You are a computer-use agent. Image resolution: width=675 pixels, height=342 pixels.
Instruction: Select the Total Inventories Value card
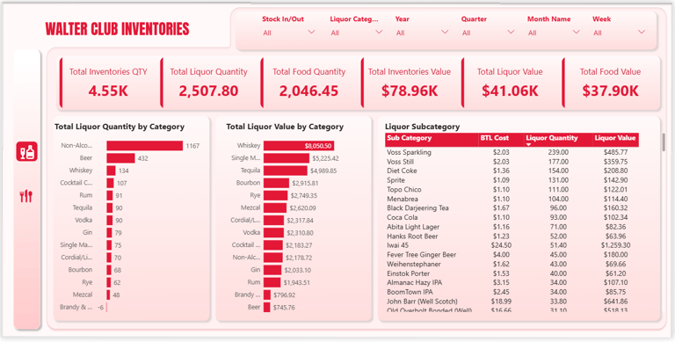coord(410,83)
